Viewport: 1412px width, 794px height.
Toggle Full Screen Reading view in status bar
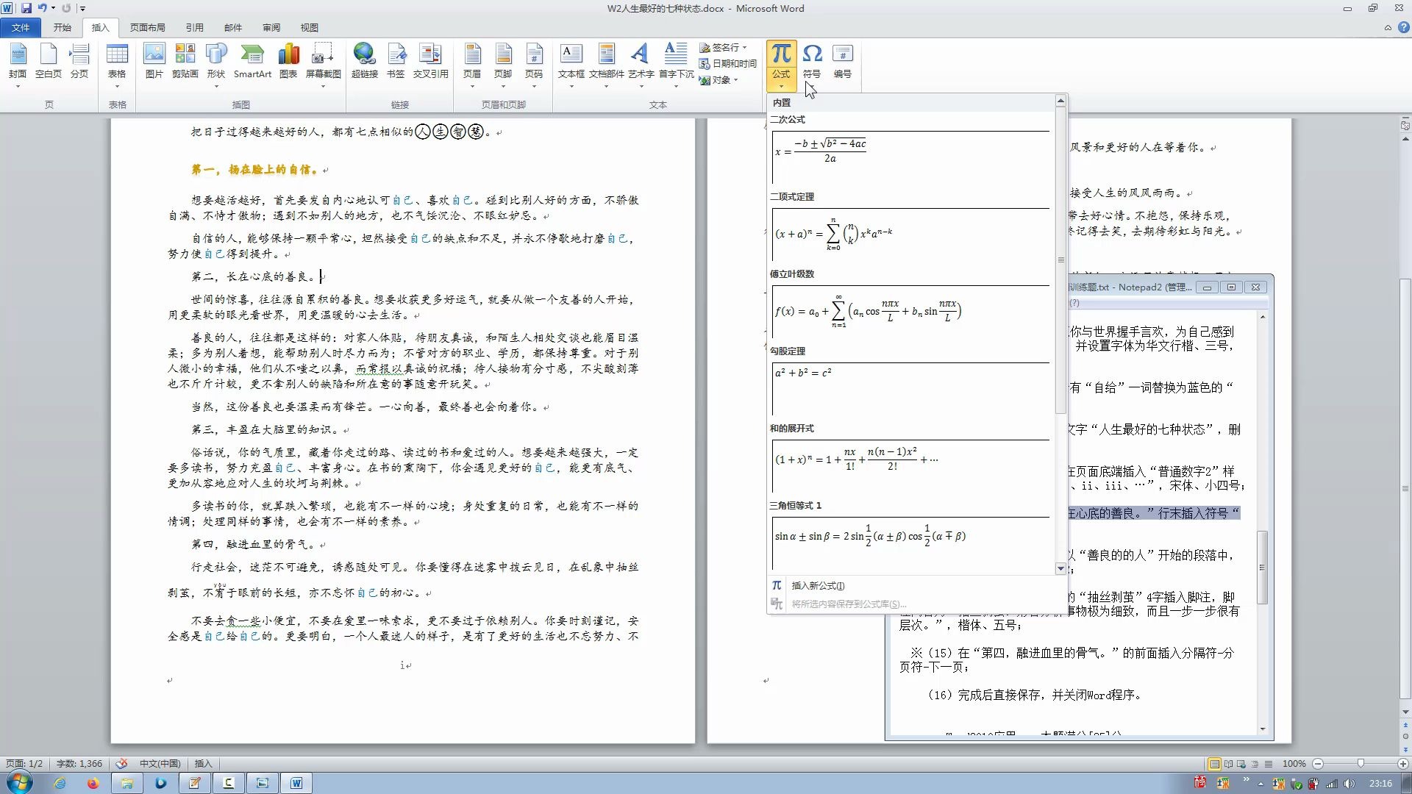pyautogui.click(x=1228, y=764)
